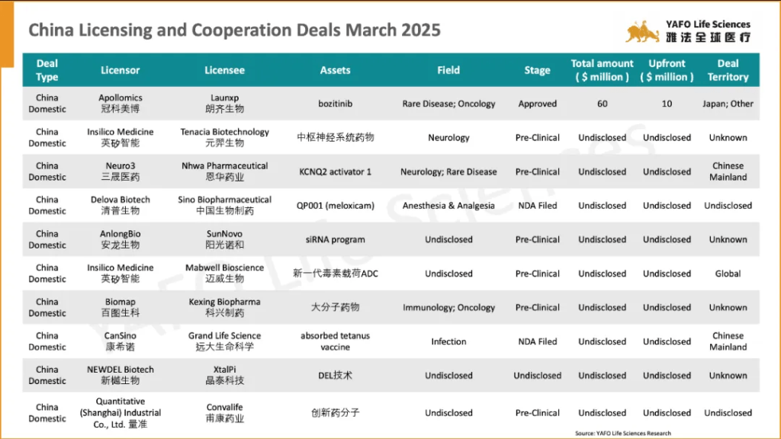Click the Stage column header
The width and height of the screenshot is (781, 439).
coord(537,70)
